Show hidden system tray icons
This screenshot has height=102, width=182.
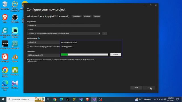point(155,99)
